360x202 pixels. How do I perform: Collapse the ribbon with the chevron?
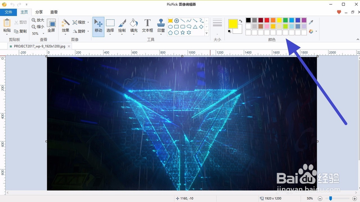357,39
